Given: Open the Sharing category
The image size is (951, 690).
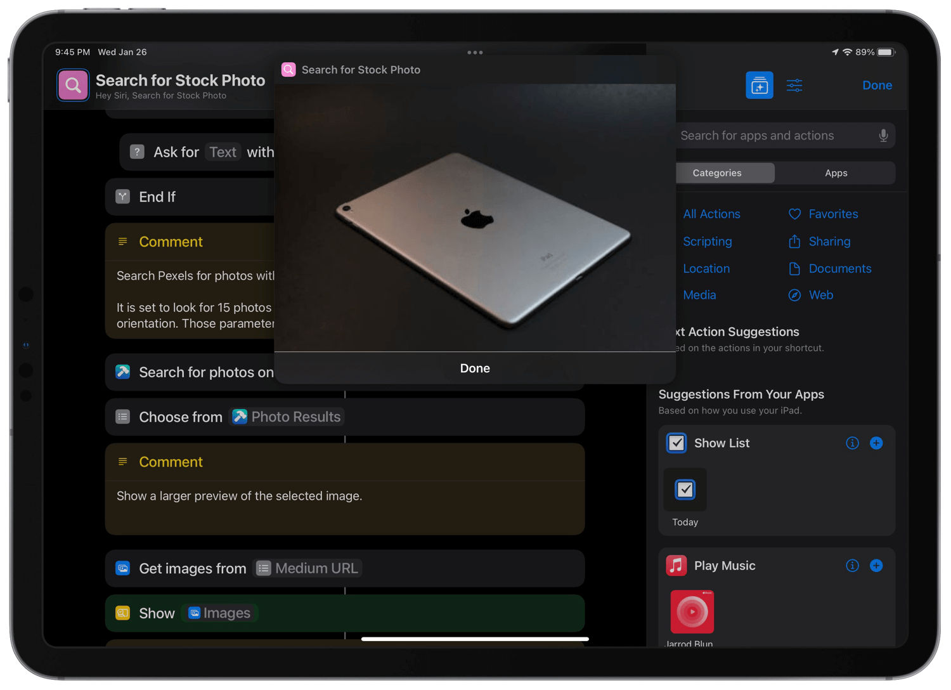Looking at the screenshot, I should (829, 242).
